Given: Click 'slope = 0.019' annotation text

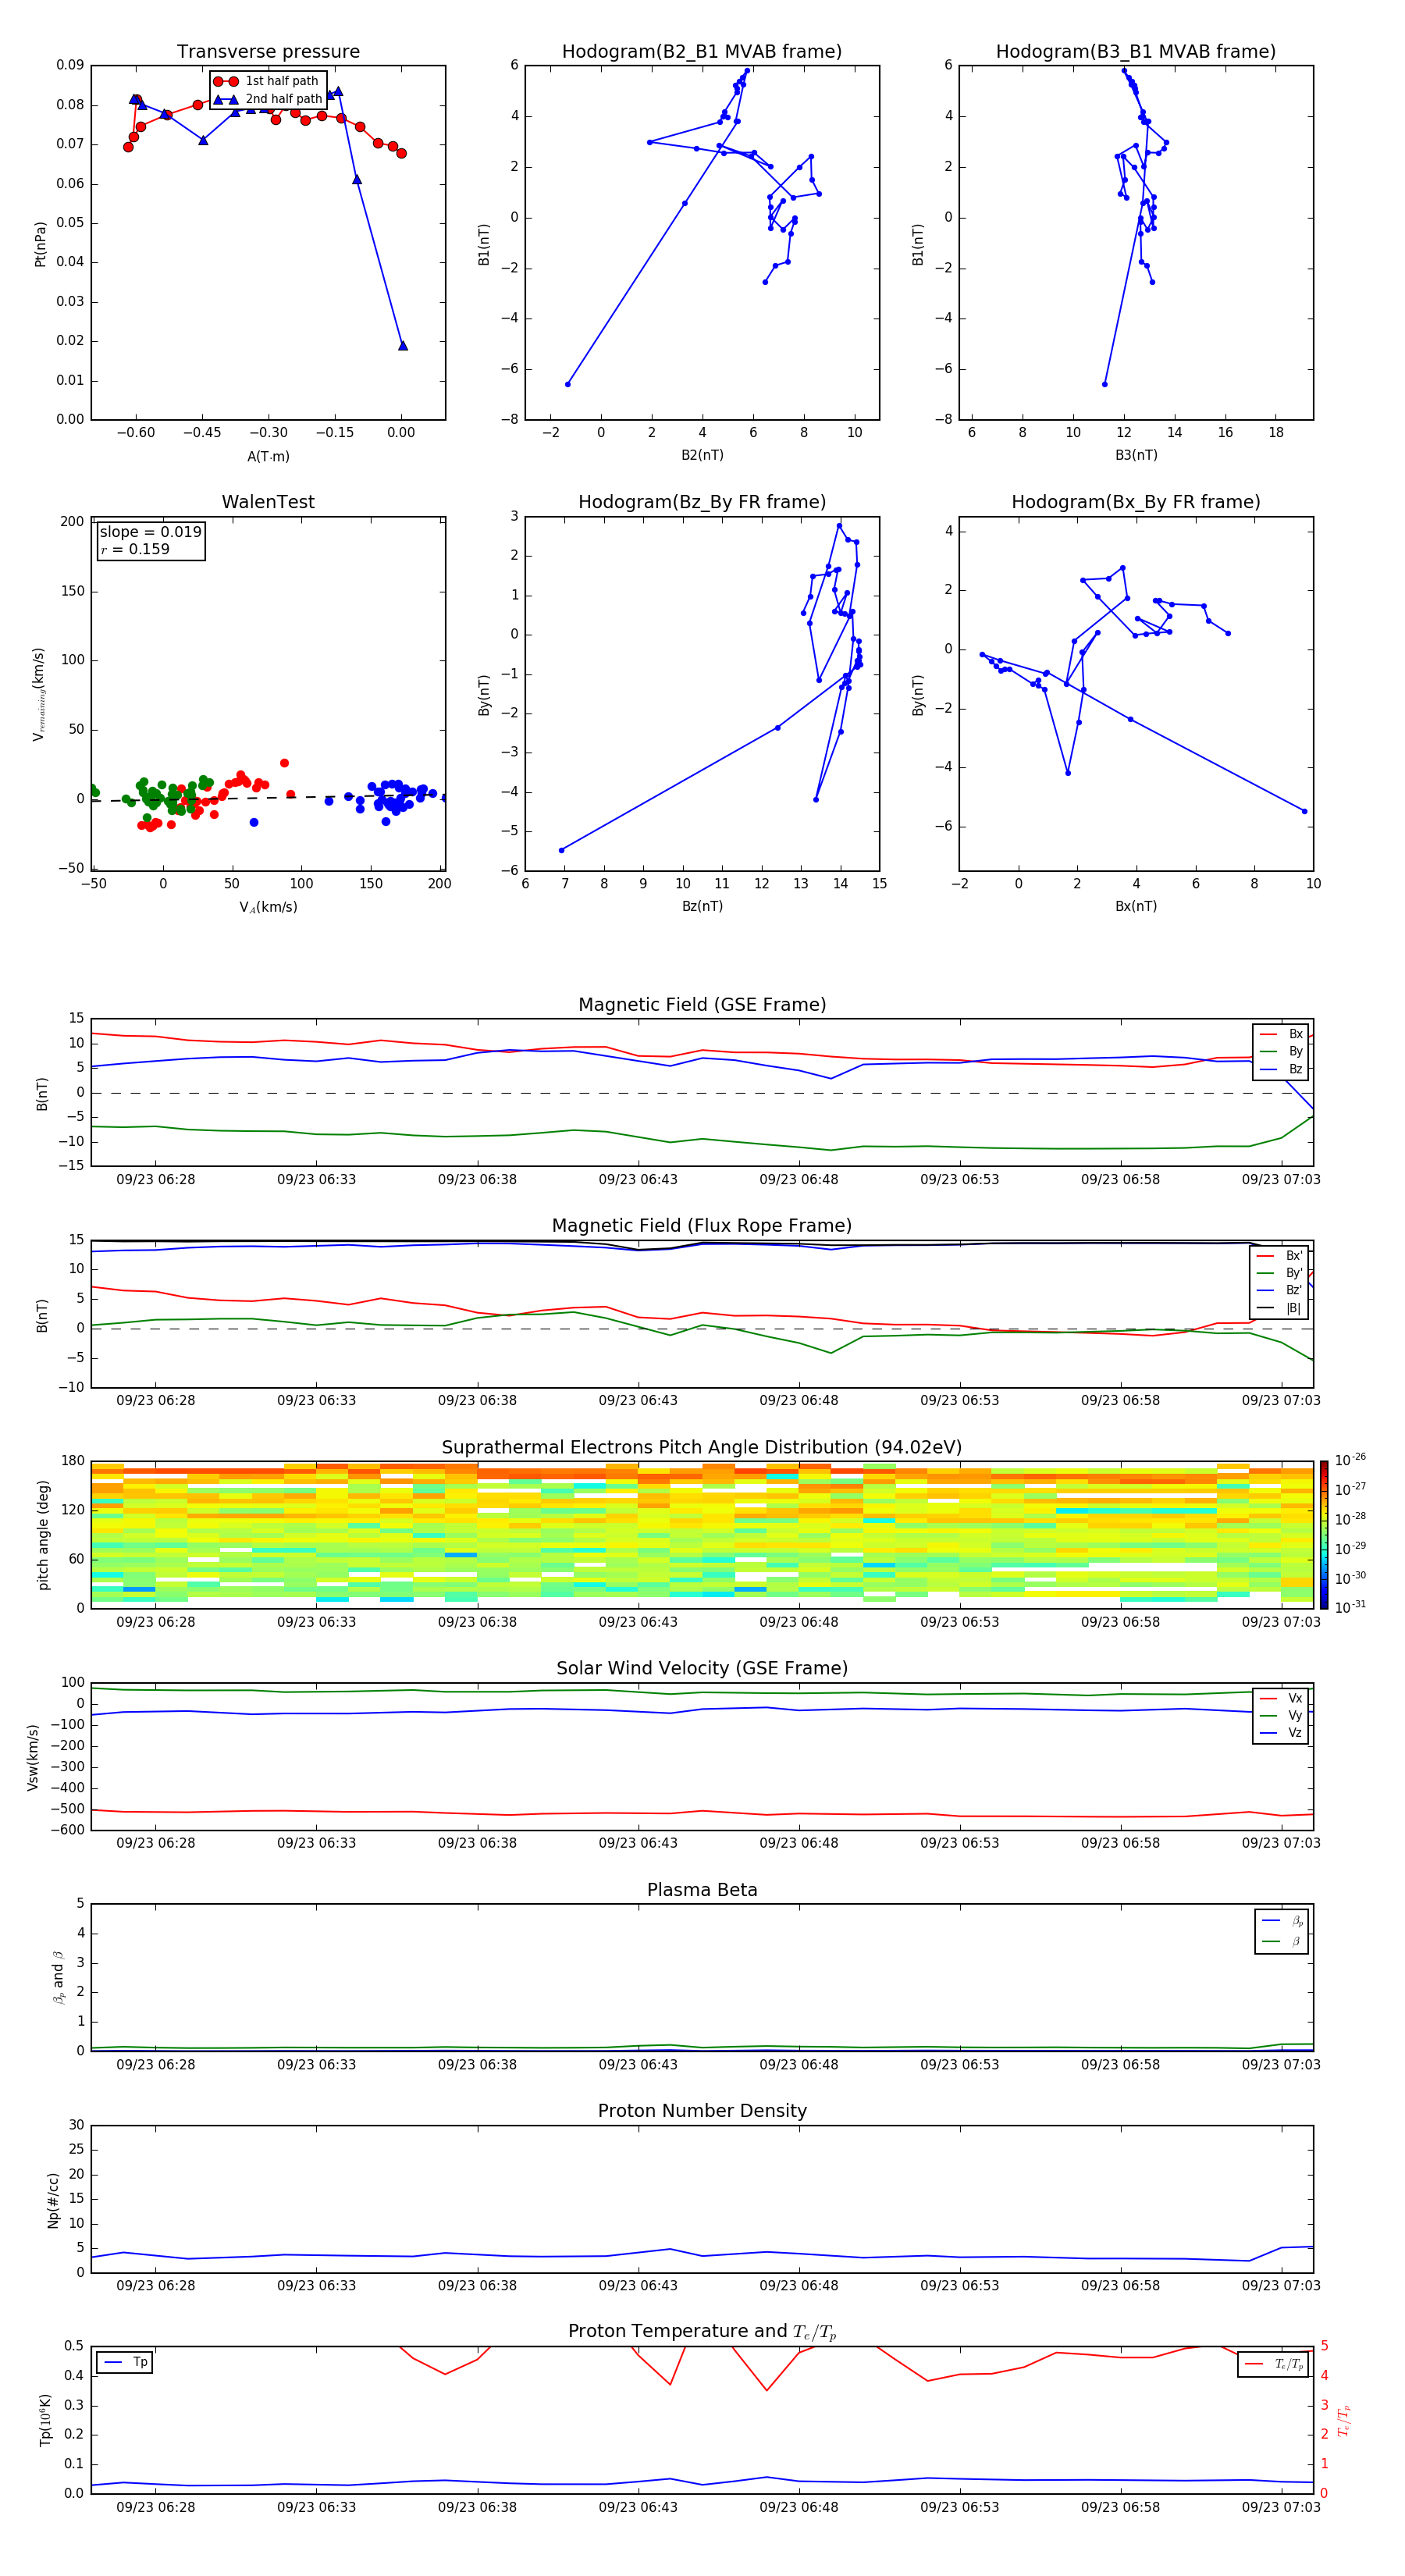Looking at the screenshot, I should [x=150, y=532].
